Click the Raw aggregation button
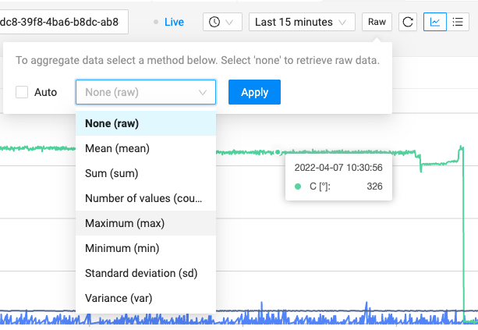Viewport: 478px width, 330px height. tap(377, 22)
